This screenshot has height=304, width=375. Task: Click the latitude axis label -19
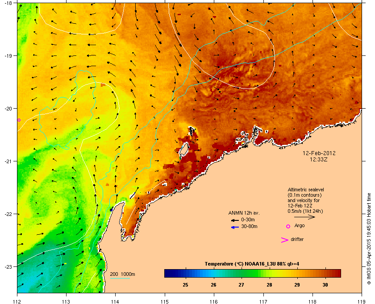[x=8, y=55]
